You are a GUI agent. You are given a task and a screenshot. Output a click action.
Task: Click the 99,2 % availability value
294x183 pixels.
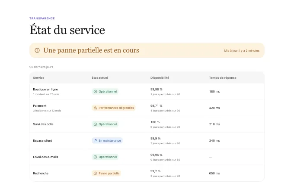(x=156, y=171)
